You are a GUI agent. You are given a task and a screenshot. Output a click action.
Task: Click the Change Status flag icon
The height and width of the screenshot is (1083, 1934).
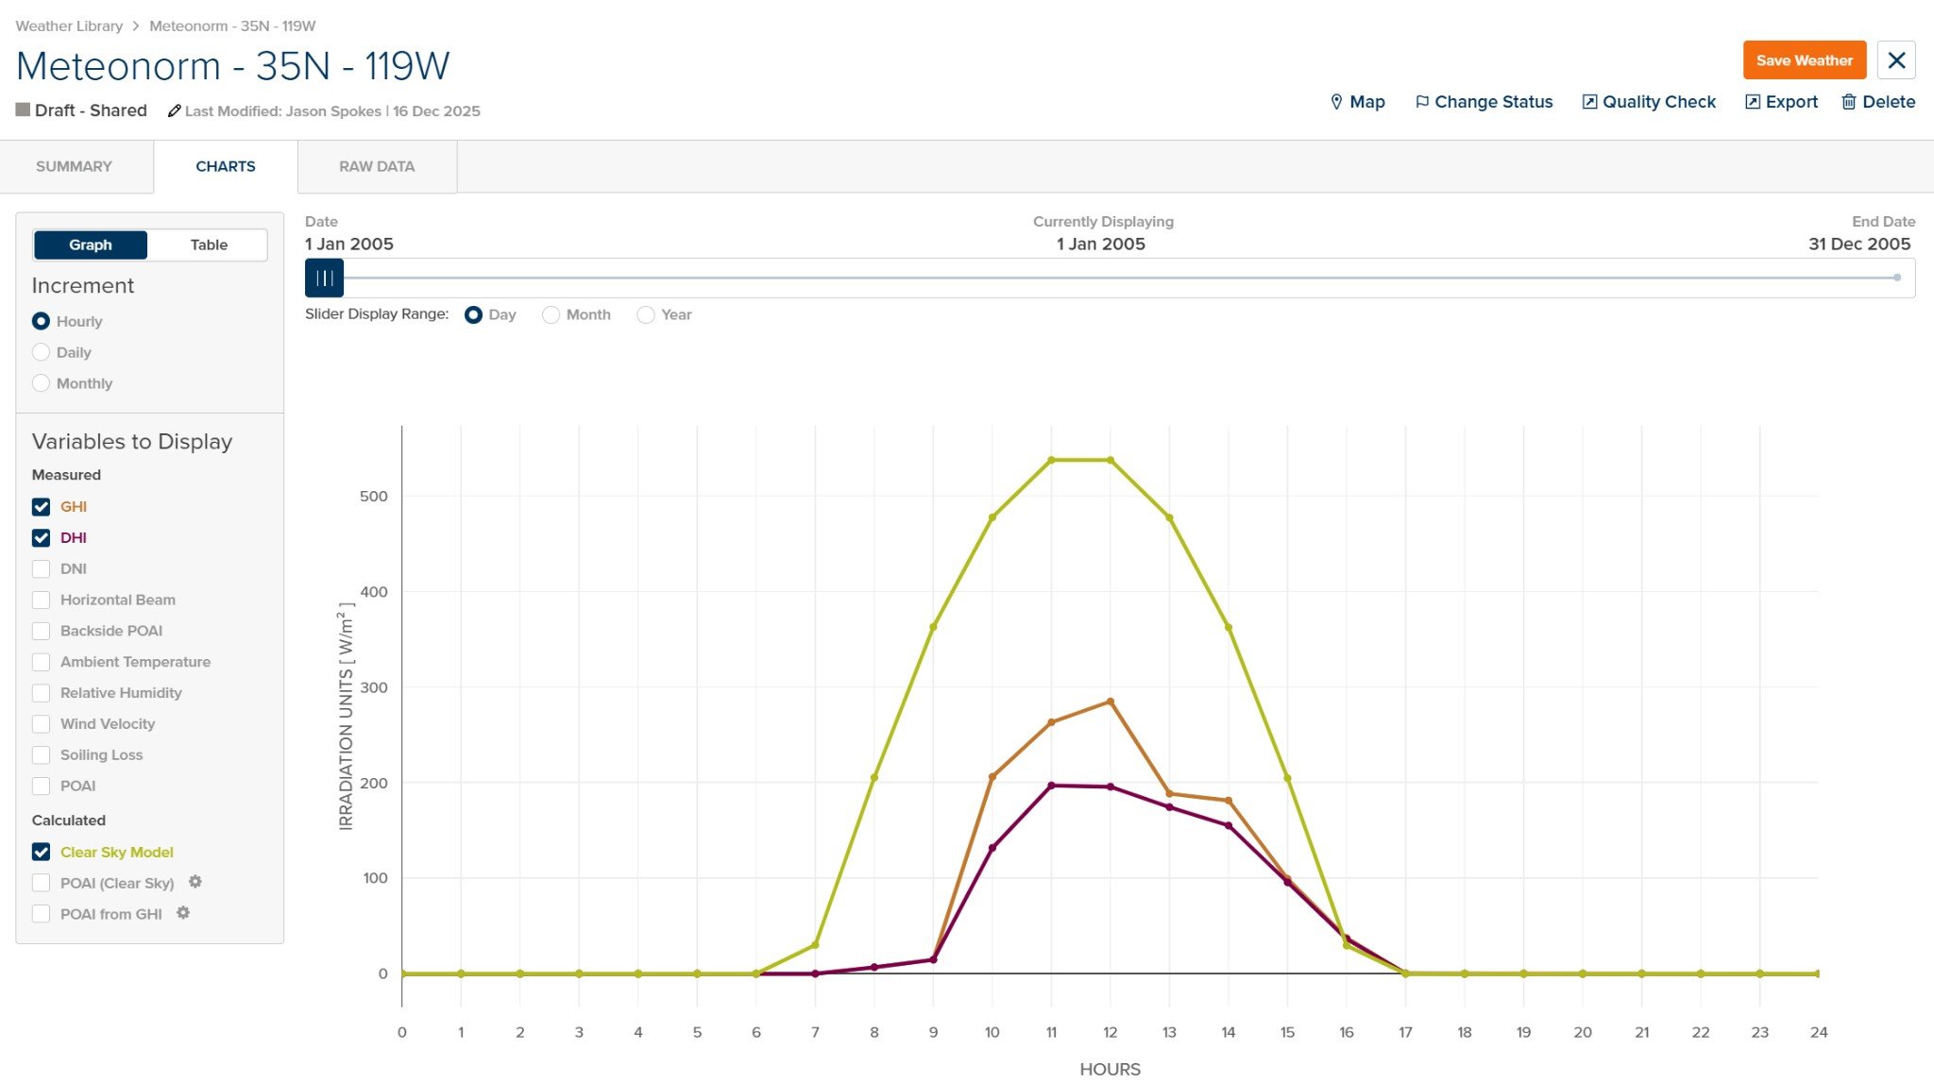(1421, 102)
